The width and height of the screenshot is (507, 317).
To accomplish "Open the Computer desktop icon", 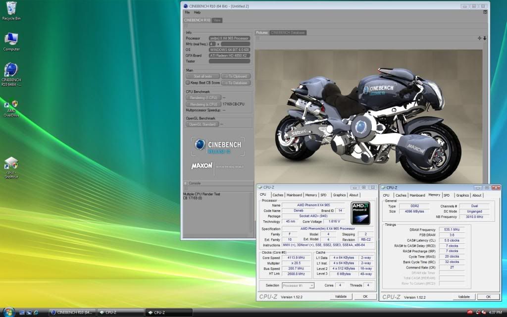I will [11, 40].
